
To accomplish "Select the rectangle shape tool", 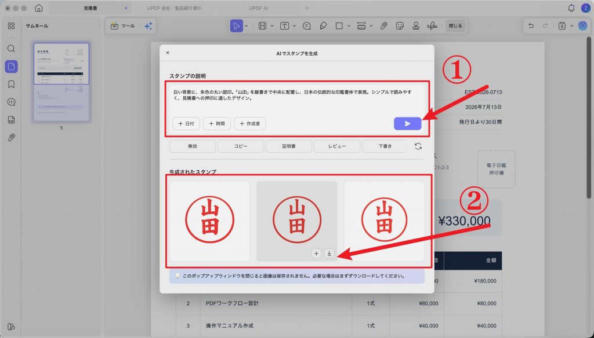I will 339,25.
